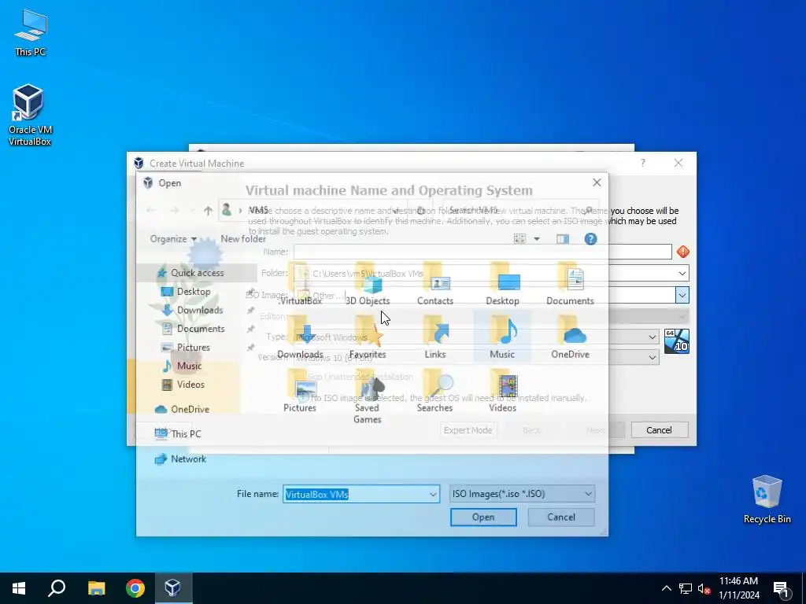
Task: Click the Windows 10 OS type icon
Action: point(676,341)
